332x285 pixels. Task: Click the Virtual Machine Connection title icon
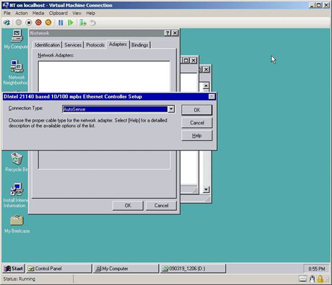(5, 5)
